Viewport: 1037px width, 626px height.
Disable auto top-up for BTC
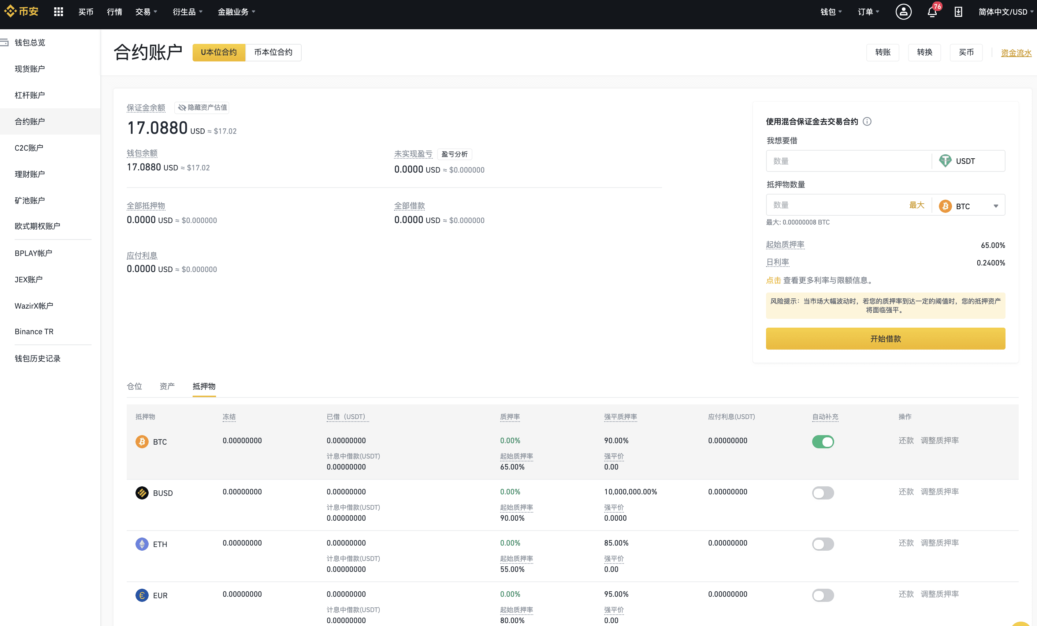823,442
